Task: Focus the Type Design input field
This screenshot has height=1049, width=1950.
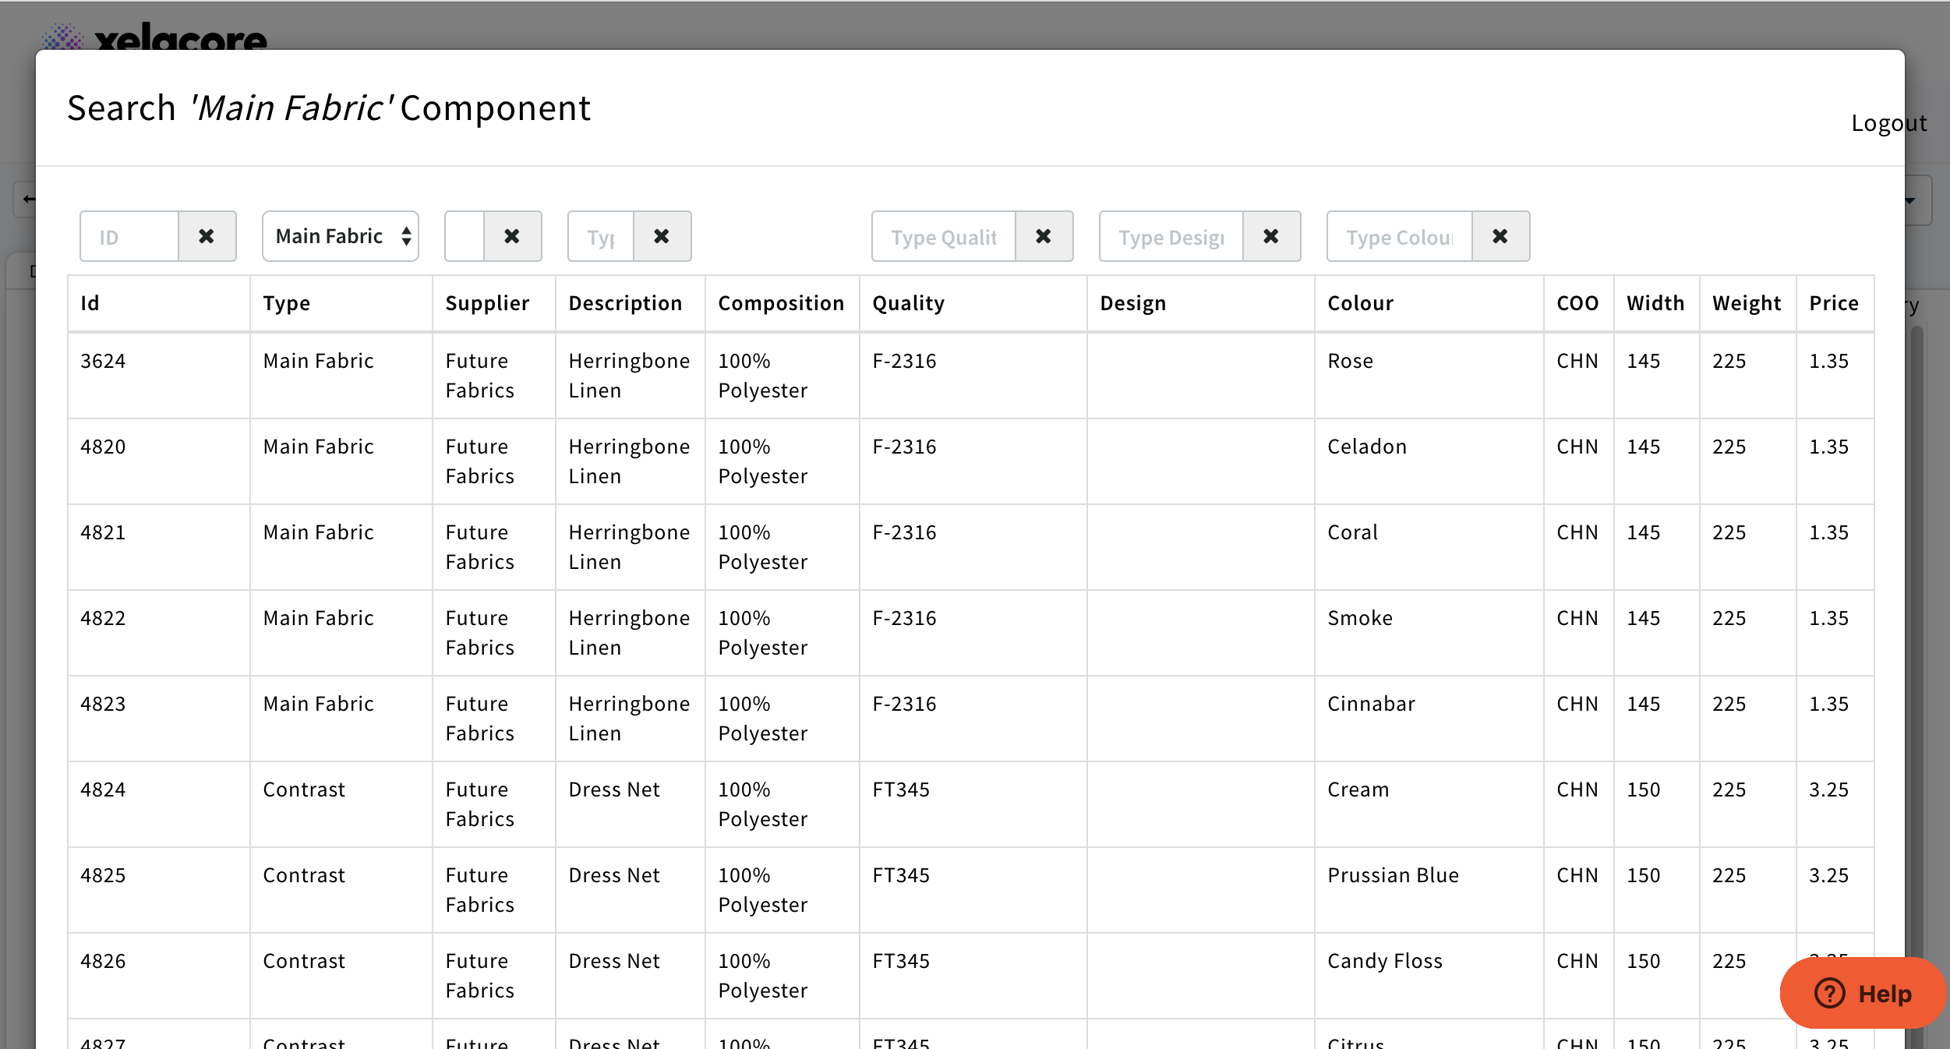Action: 1171,236
